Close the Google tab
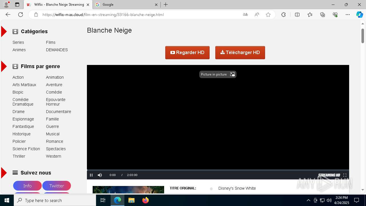The width and height of the screenshot is (366, 206). pyautogui.click(x=156, y=5)
